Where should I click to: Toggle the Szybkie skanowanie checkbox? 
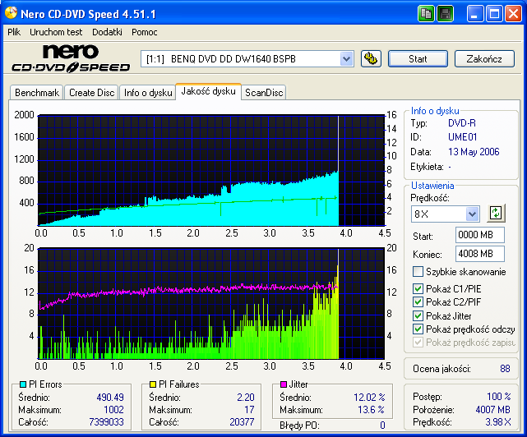pyautogui.click(x=418, y=271)
